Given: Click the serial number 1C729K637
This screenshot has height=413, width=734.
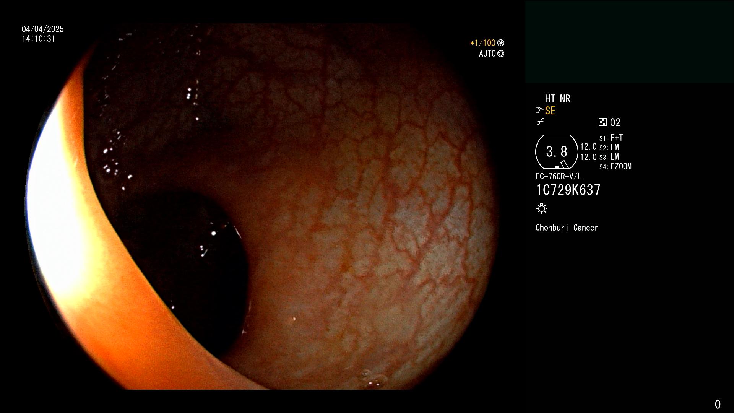Looking at the screenshot, I should (568, 190).
